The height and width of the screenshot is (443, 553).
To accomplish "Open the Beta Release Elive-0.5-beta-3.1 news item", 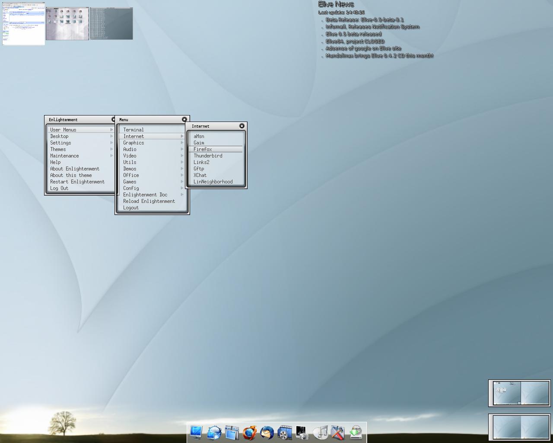I will (365, 19).
